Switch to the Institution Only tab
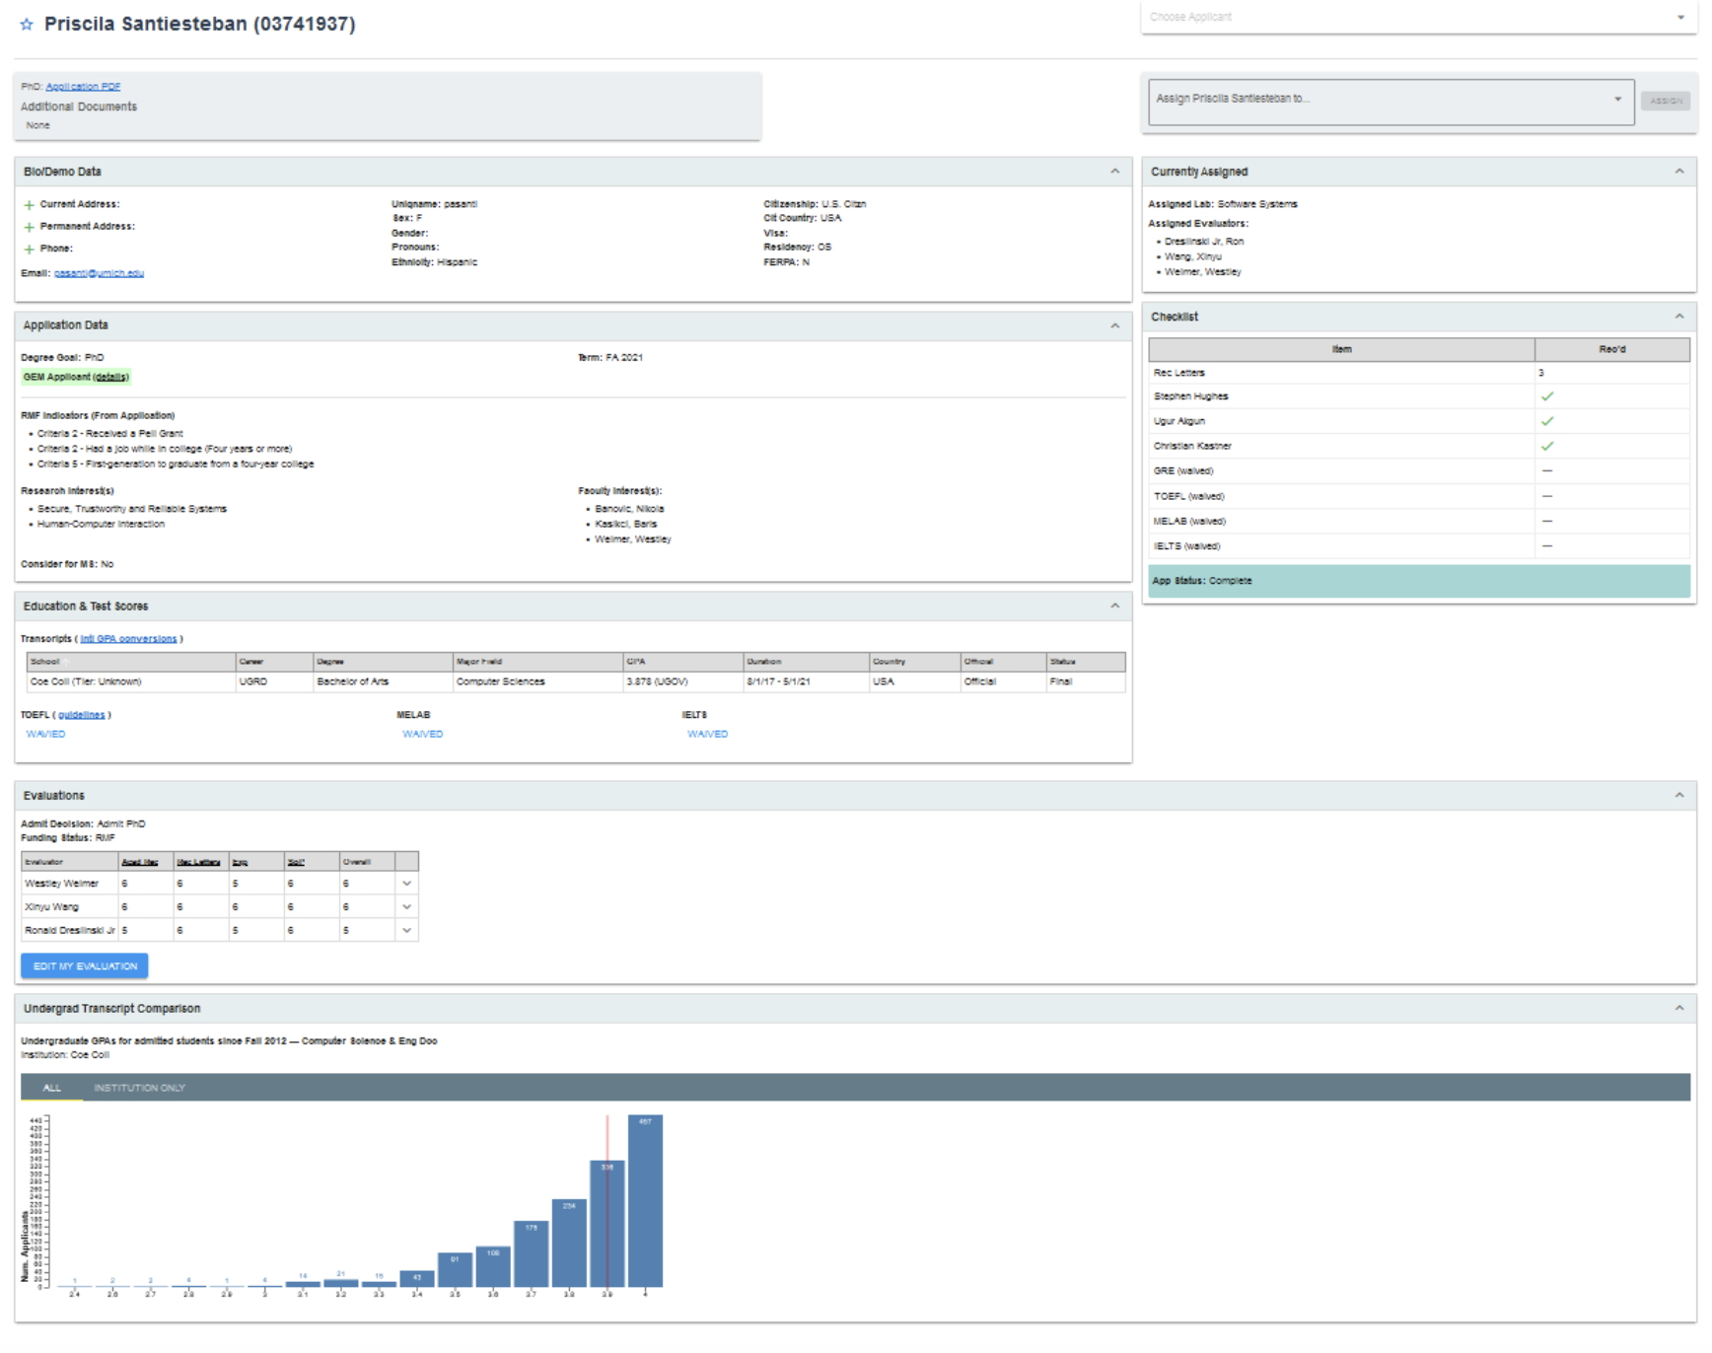This screenshot has width=1712, height=1353. 139,1088
